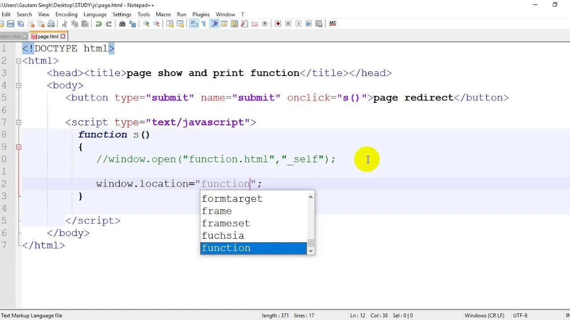Collapse the html fold marker on line 2
The image size is (570, 320).
19,61
